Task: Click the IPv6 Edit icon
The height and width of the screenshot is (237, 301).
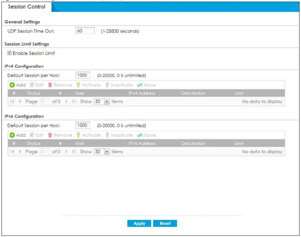Action: 32,135
